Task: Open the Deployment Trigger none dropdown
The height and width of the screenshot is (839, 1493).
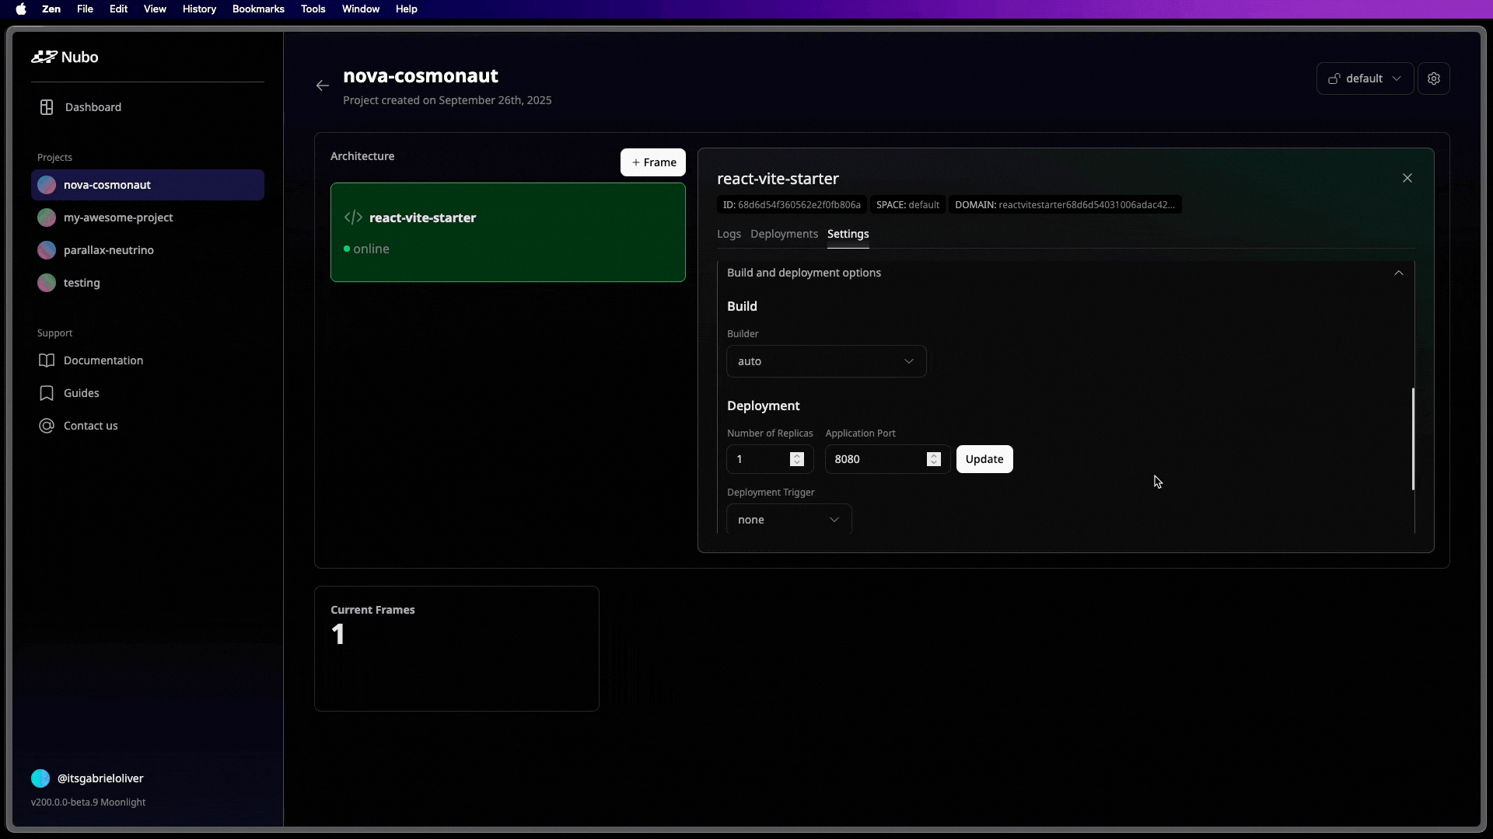Action: coord(788,520)
